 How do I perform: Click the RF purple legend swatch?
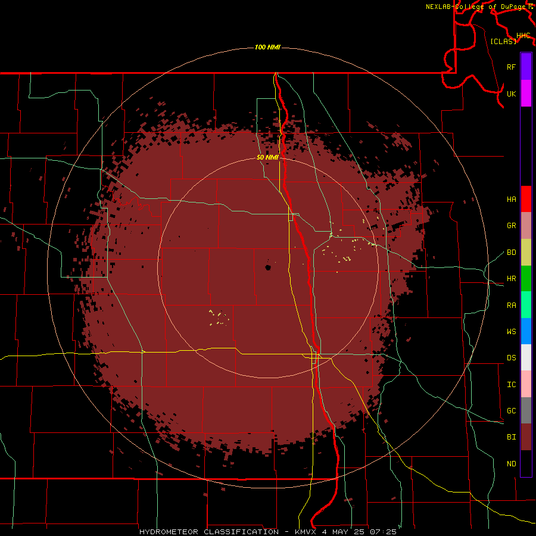pyautogui.click(x=526, y=67)
